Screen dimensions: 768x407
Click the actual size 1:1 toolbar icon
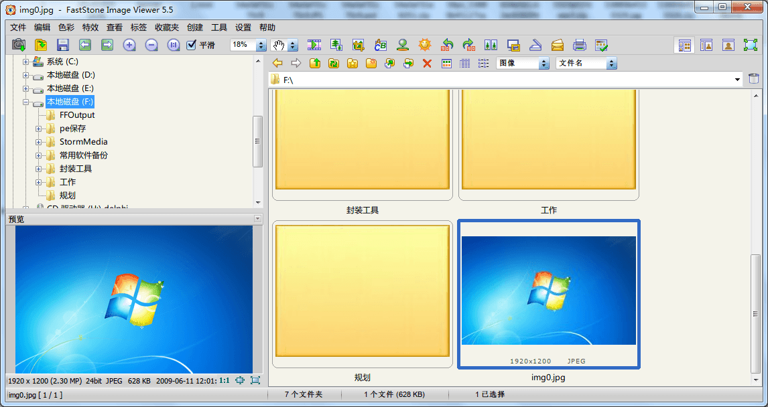(174, 45)
